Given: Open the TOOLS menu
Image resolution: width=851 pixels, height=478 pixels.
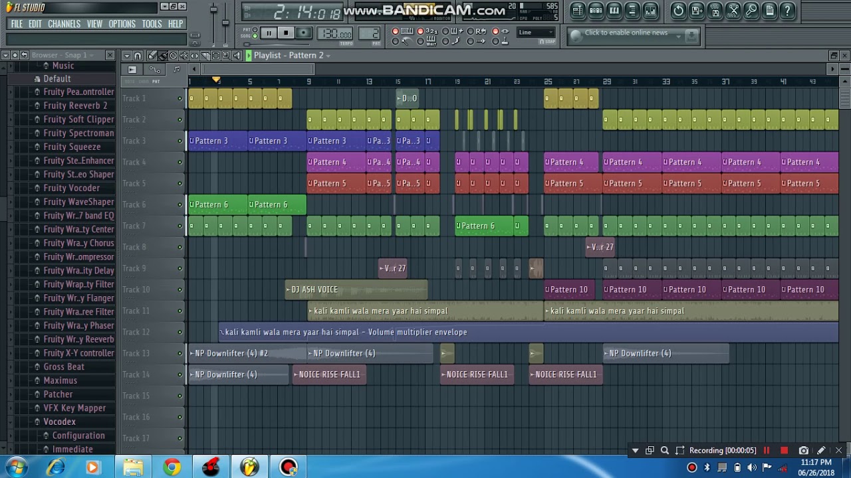Looking at the screenshot, I should point(152,24).
